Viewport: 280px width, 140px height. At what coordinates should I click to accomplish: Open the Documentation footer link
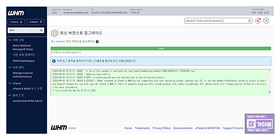pyautogui.click(x=183, y=128)
